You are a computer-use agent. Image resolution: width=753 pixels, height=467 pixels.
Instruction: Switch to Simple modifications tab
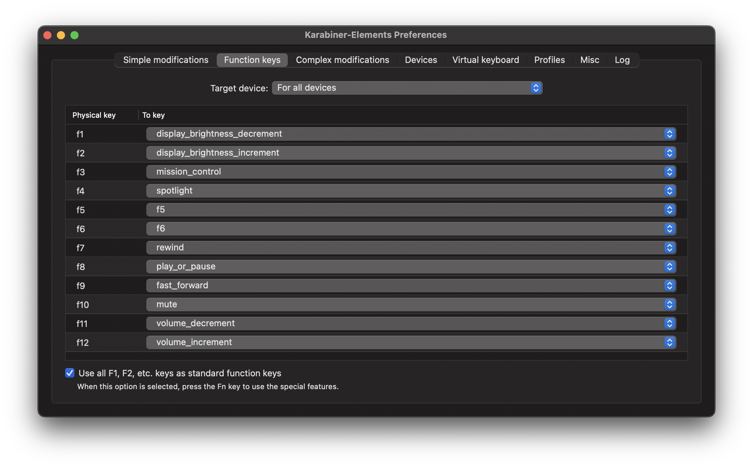pyautogui.click(x=165, y=60)
